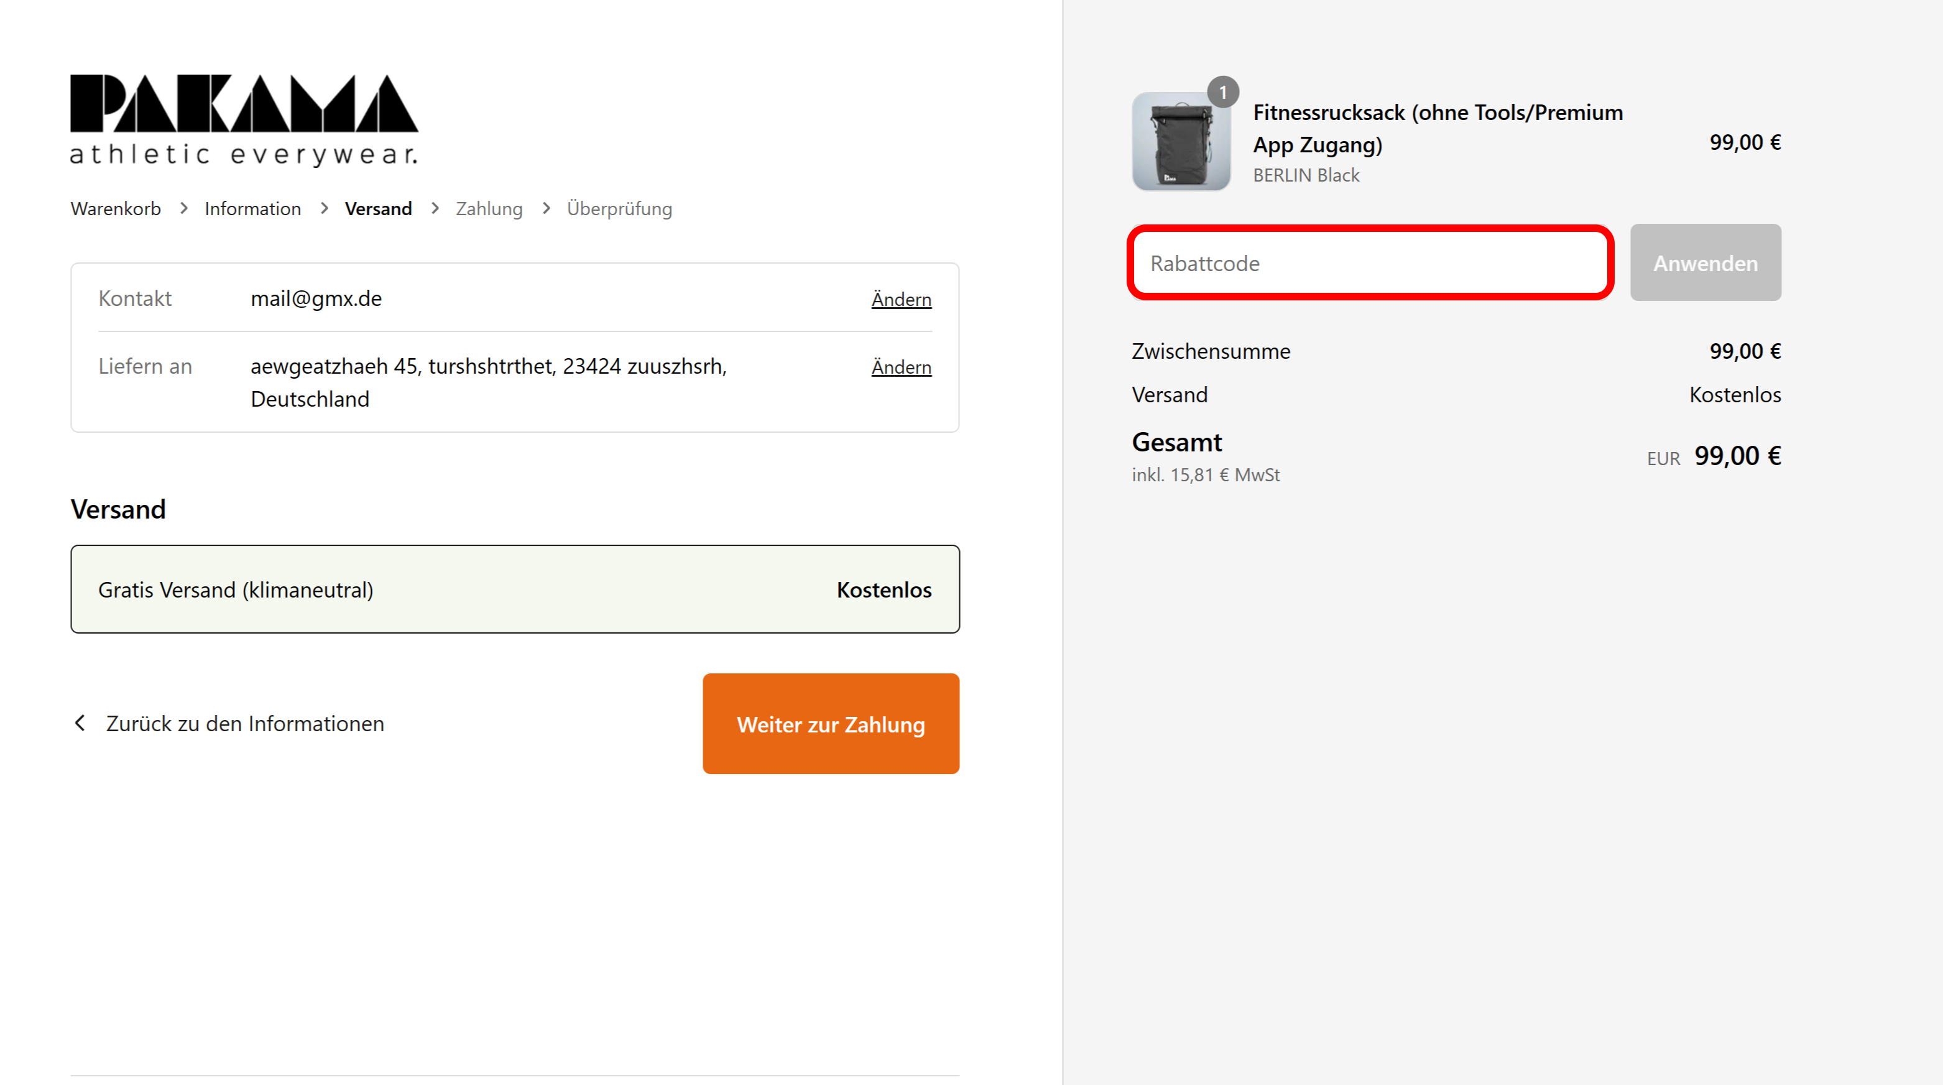
Task: Click Ändern next to the delivery address
Action: (x=902, y=367)
